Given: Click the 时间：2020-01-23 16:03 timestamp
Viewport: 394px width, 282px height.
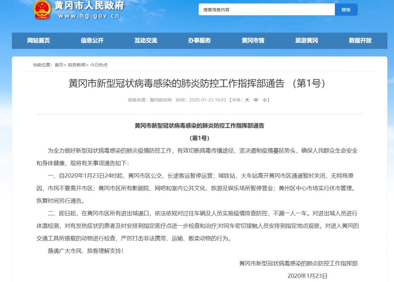Looking at the screenshot, I should point(201,100).
